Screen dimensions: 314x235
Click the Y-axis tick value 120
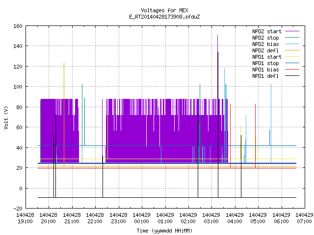(18, 67)
